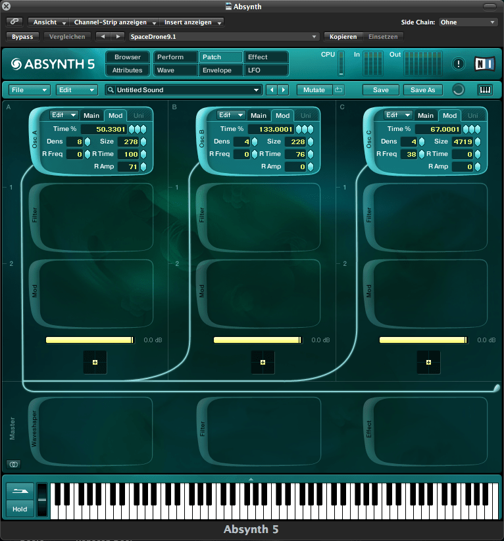Image resolution: width=504 pixels, height=541 pixels.
Task: Open the Insert anzeigen dropdown
Action: pos(192,22)
